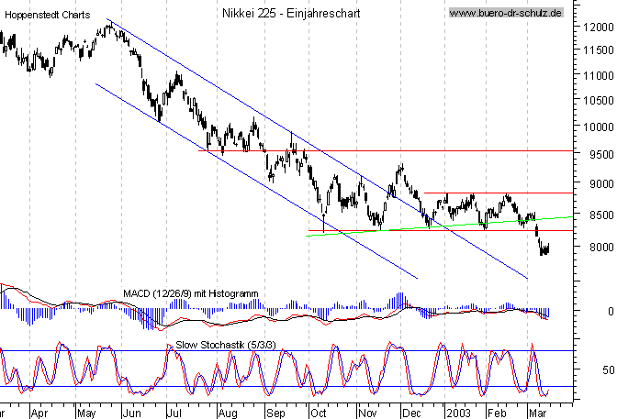Click the Mar month label at the right

[x=538, y=413]
